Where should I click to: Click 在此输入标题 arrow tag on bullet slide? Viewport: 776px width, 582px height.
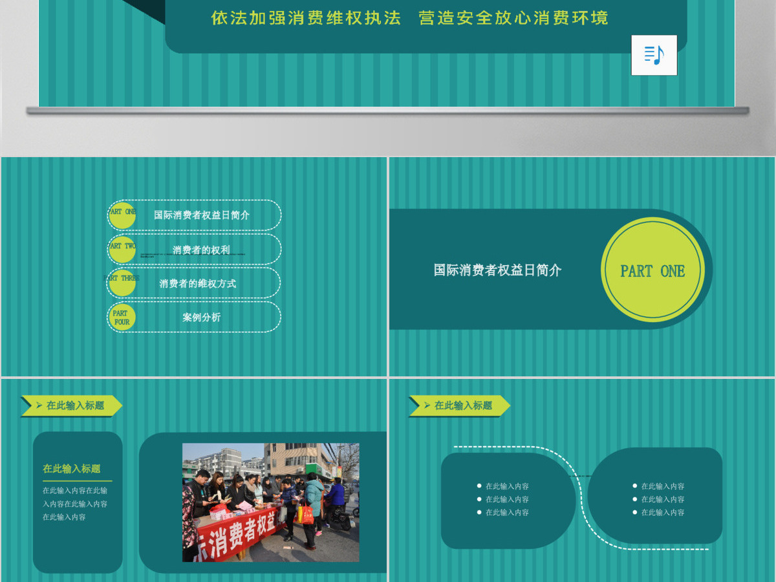click(460, 405)
